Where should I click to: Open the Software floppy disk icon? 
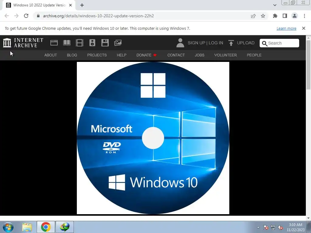point(105,43)
